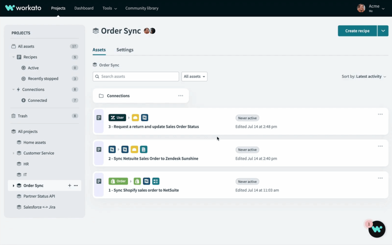Screen dimensions: 392x245
Task: Open the Home assets project
Action: click(34, 142)
